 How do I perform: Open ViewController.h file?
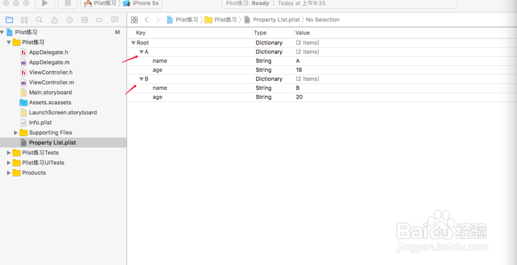(x=51, y=72)
